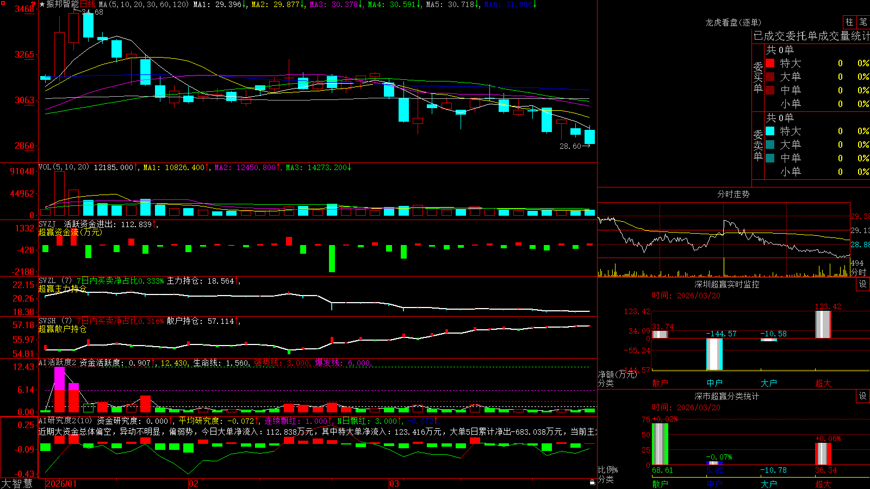Click the 龙虎看盘(逐单) panel title
This screenshot has height=489, width=870.
pyautogui.click(x=733, y=22)
